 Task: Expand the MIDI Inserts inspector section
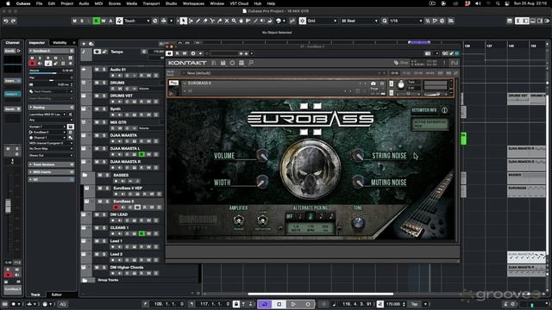[x=52, y=172]
